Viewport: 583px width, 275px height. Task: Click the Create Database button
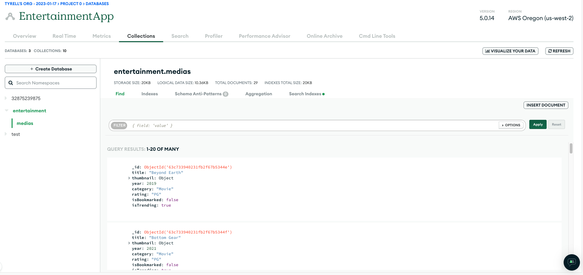[51, 69]
